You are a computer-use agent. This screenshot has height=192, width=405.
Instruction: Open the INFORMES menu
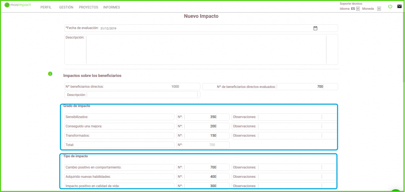(x=111, y=7)
